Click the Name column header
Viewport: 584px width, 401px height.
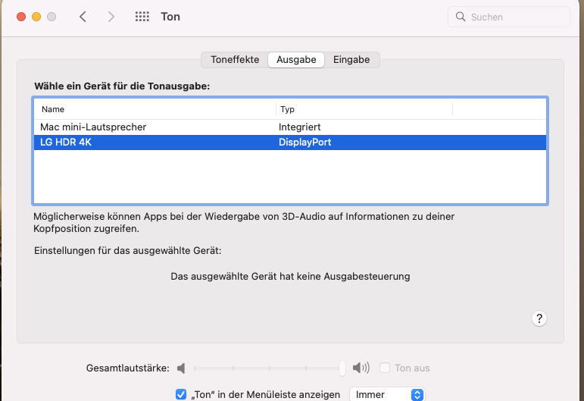[151, 109]
